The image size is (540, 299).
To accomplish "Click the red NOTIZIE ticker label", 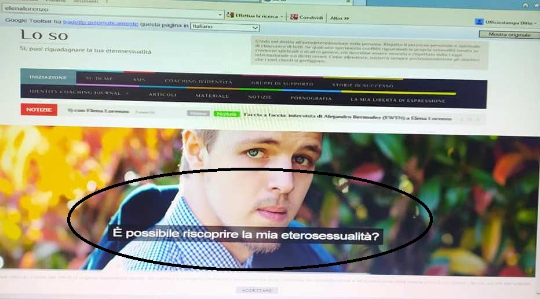I will [x=39, y=110].
